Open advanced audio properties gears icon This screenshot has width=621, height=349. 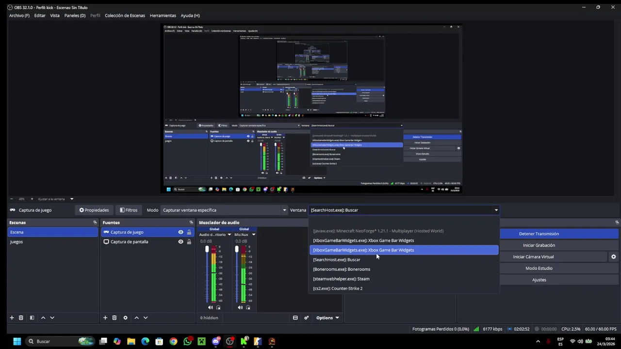click(306, 317)
